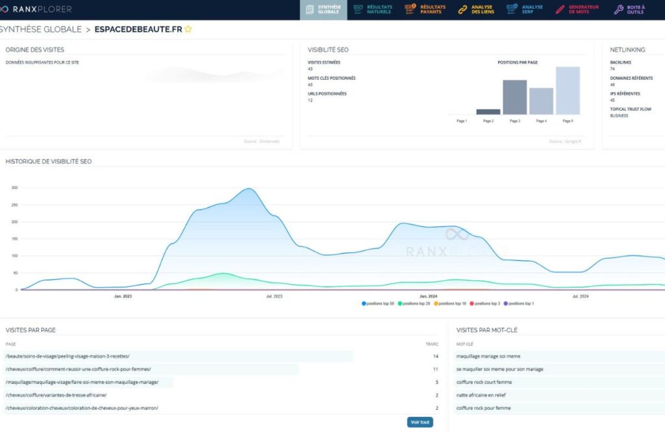Screen dimensions: 665x432
Task: Click keyword 'se maquiller soi meme pour son mariage'
Action: pyautogui.click(x=499, y=369)
